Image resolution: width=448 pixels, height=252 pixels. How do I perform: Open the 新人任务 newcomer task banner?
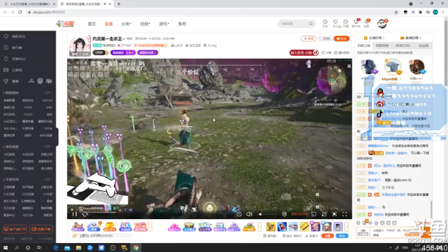click(x=304, y=52)
